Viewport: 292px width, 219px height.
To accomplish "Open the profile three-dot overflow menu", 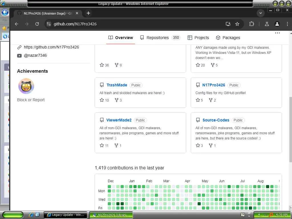I will pos(277,33).
